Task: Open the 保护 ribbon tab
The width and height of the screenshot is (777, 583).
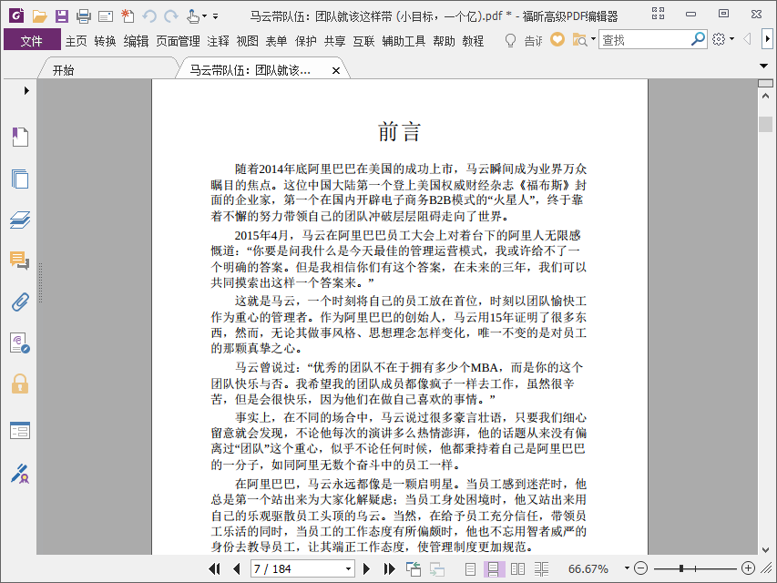Action: point(306,41)
